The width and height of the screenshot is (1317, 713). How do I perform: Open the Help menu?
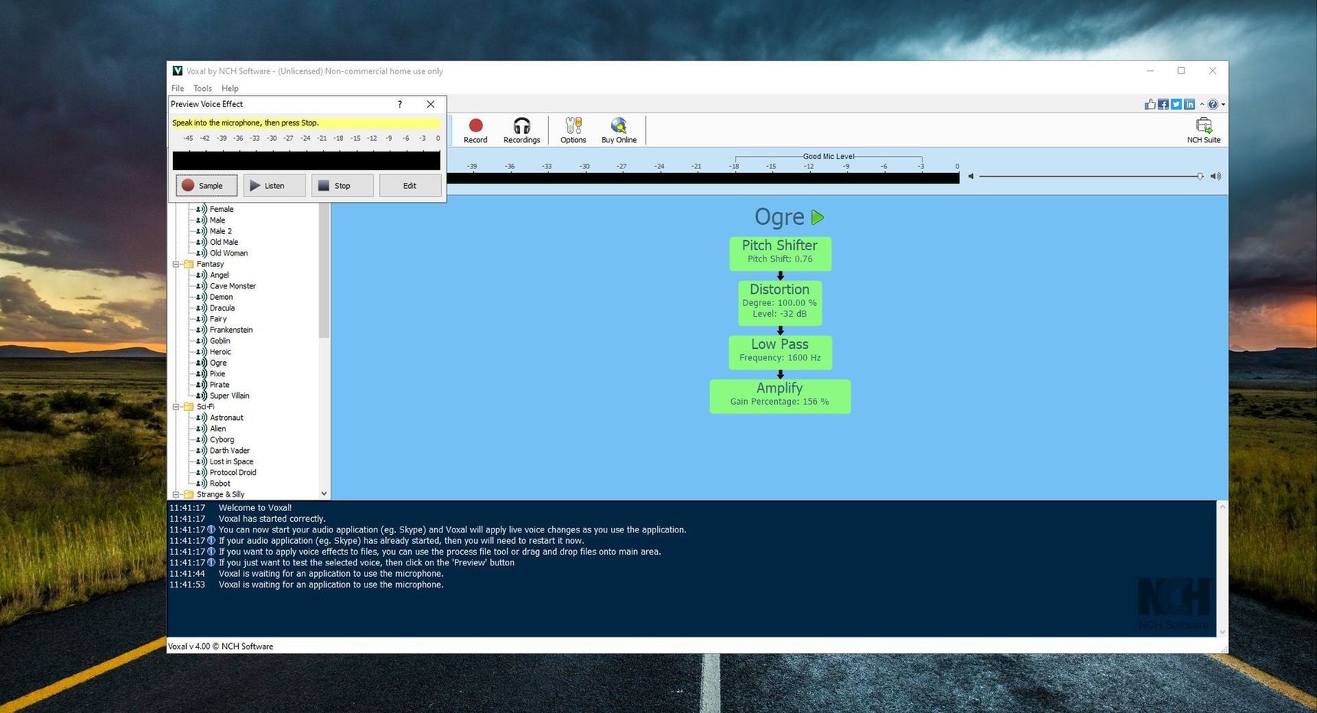click(x=230, y=88)
